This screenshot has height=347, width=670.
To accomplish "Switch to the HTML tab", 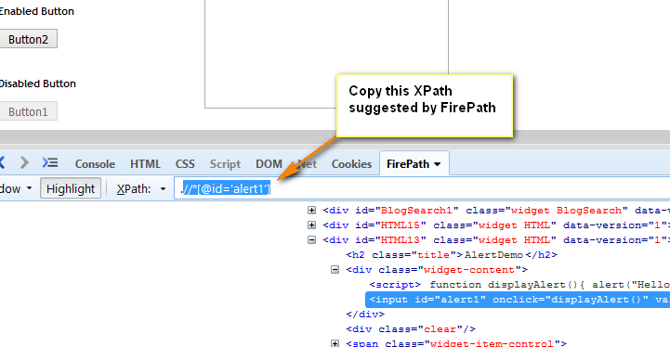I will pos(145,164).
